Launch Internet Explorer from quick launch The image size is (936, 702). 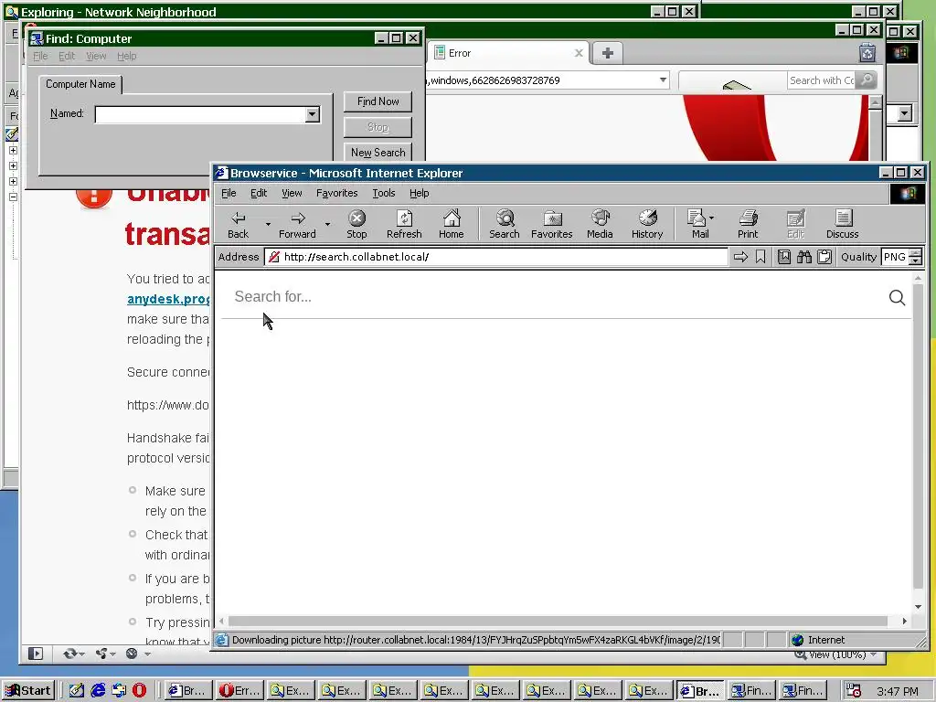point(98,691)
